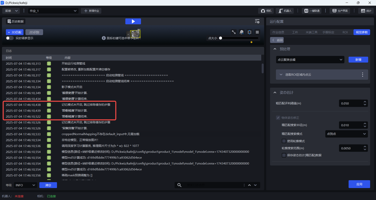Open the hamburger menu icon in the viewer

(x=257, y=32)
